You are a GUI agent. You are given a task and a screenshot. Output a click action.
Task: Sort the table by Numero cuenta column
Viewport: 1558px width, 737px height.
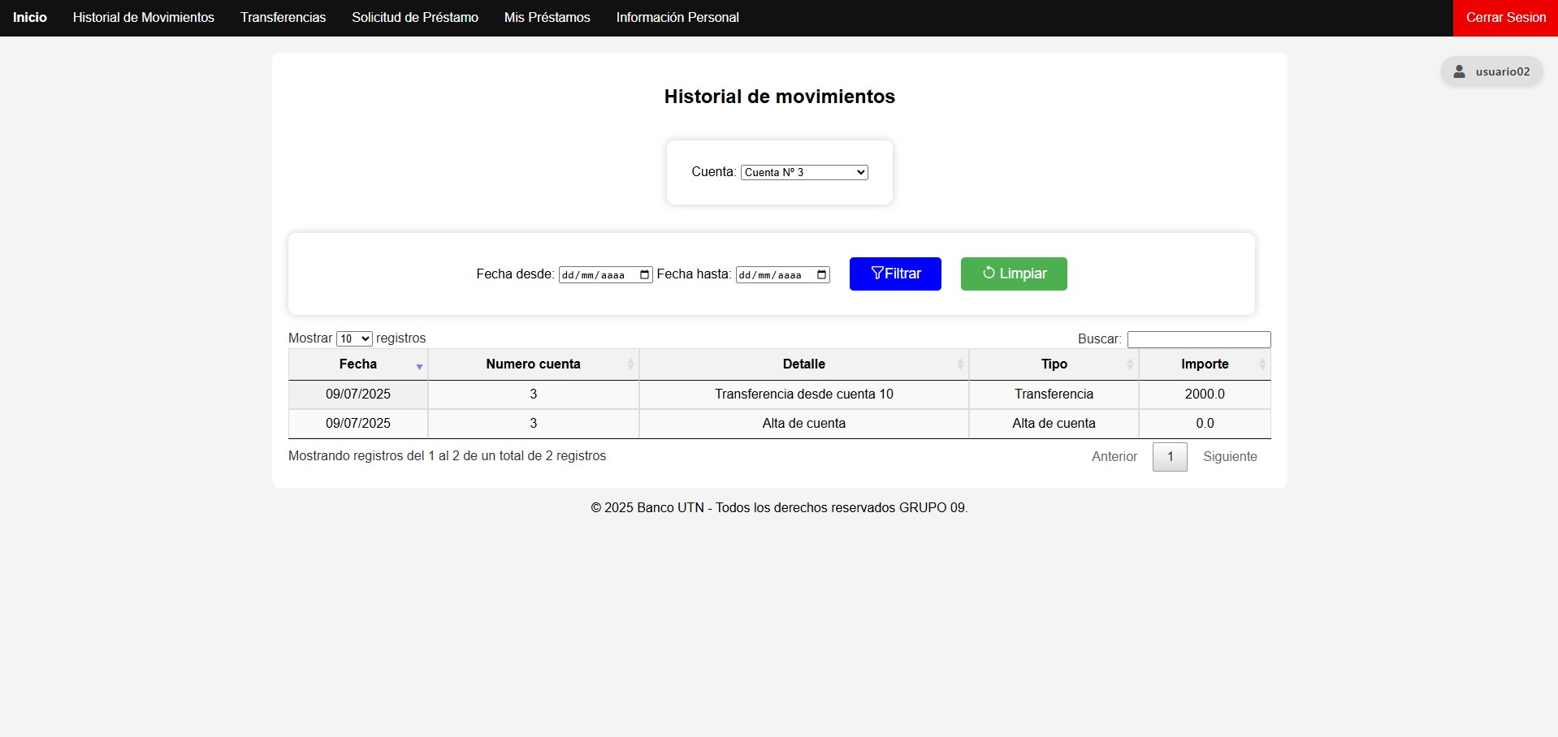tap(630, 364)
